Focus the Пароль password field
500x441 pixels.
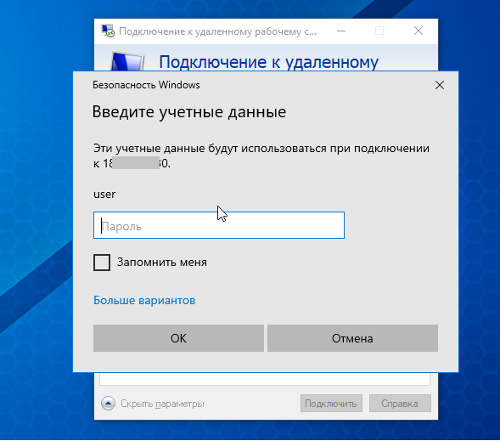click(x=219, y=225)
